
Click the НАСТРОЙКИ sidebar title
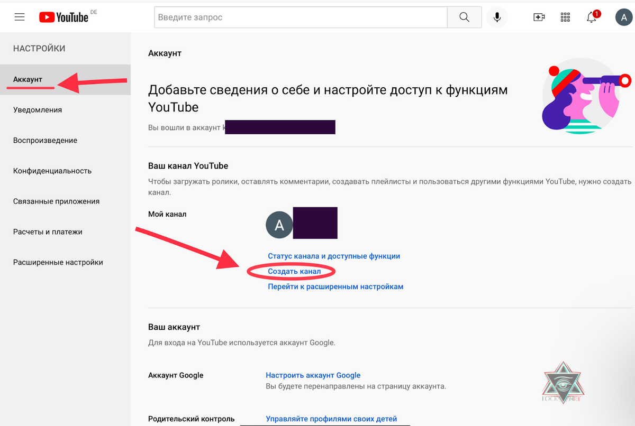click(x=39, y=49)
